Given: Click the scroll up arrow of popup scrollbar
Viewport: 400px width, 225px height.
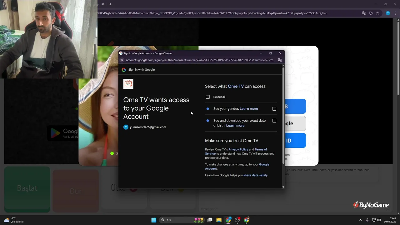Looking at the screenshot, I should [x=283, y=66].
